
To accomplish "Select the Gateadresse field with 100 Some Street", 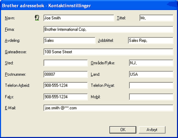I will (x=108, y=52).
